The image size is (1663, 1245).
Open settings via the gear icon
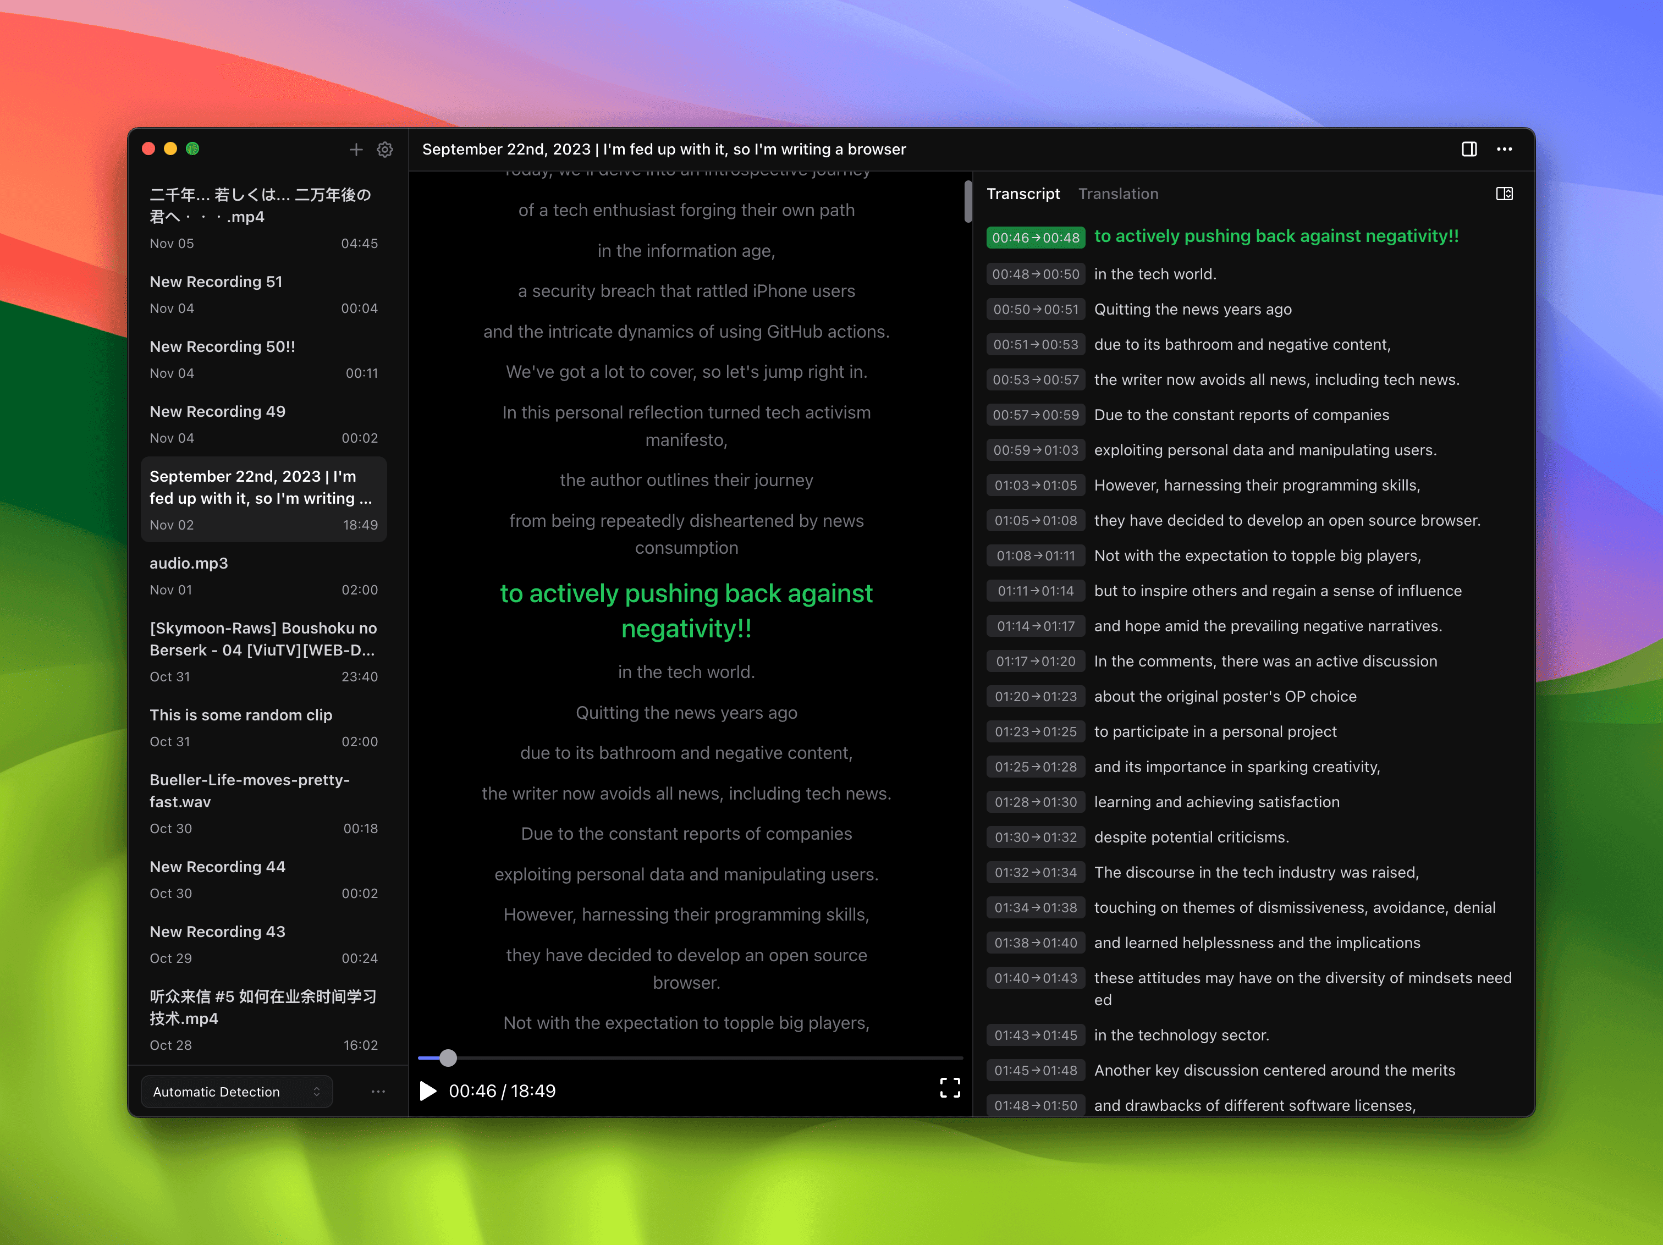click(x=385, y=150)
